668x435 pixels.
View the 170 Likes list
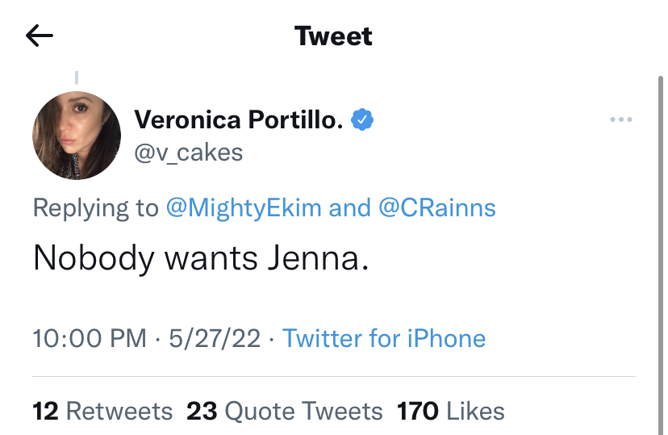click(x=451, y=411)
